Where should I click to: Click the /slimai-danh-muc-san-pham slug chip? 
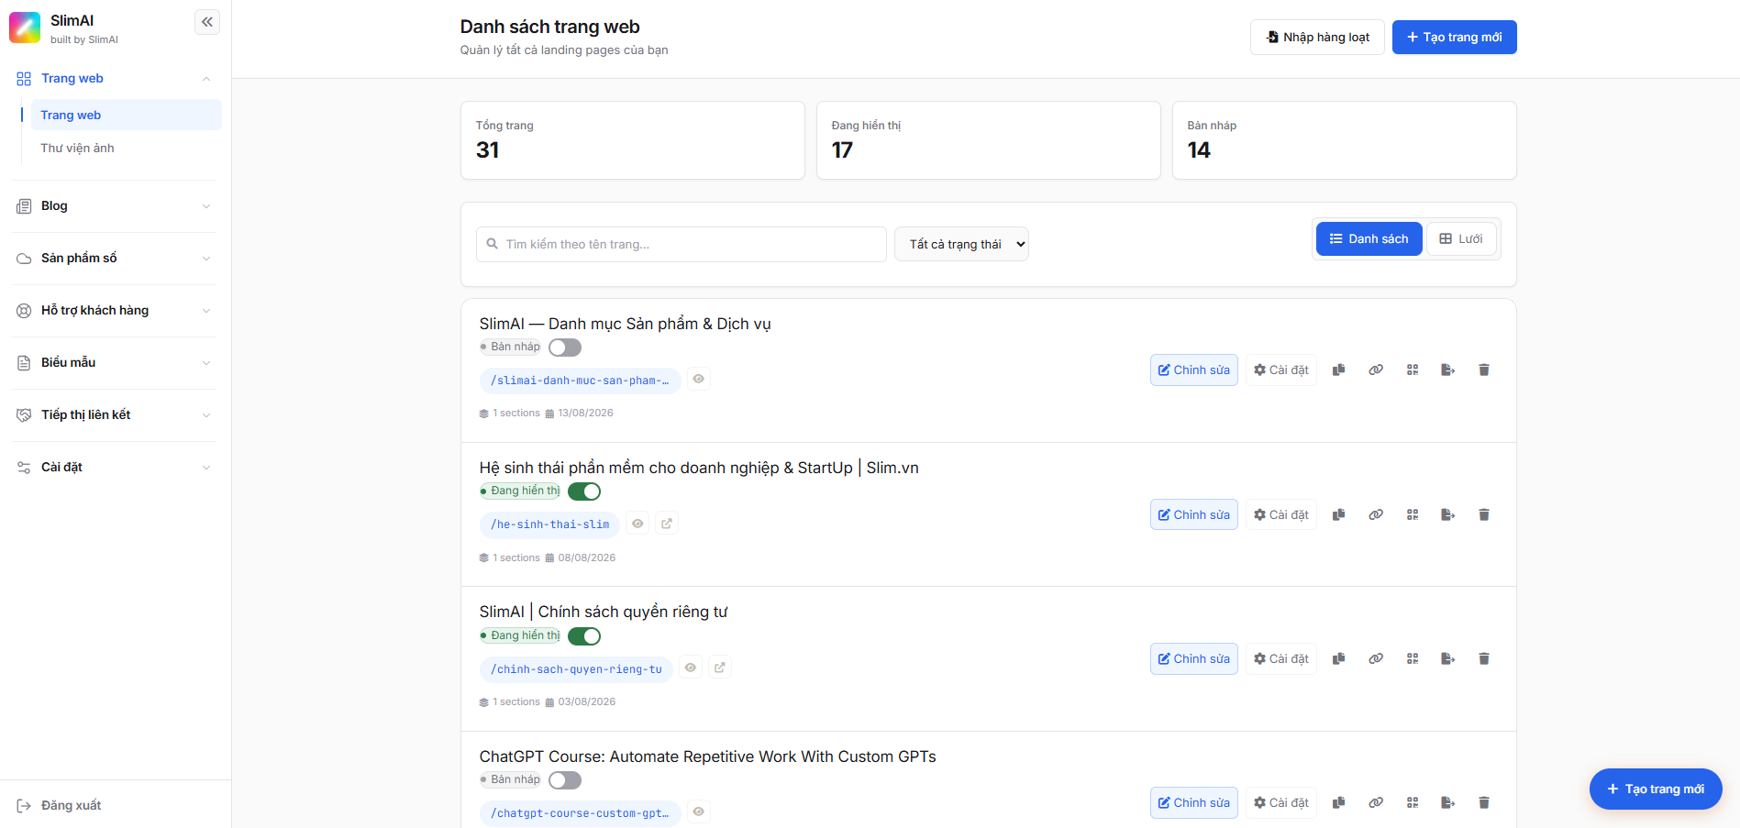pos(580,380)
